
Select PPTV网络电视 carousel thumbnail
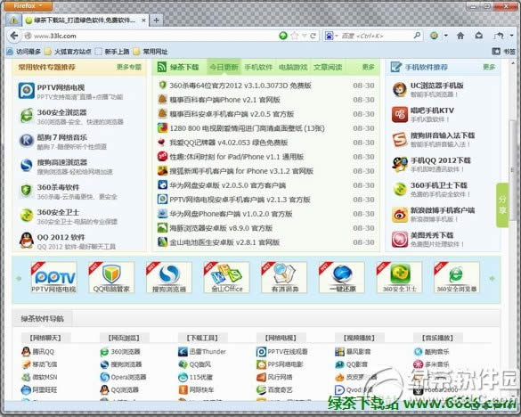(x=53, y=277)
